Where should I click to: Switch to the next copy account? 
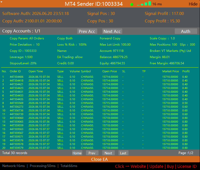point(112,31)
